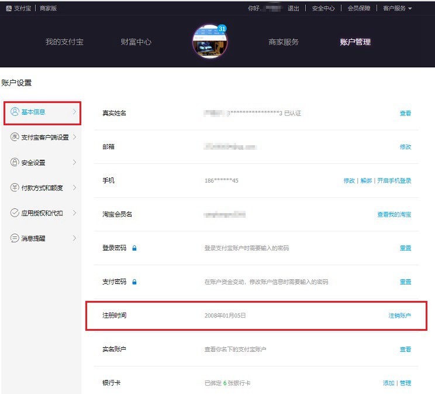
Task: Click the lock icon beside 支付密码
Action: tap(134, 282)
